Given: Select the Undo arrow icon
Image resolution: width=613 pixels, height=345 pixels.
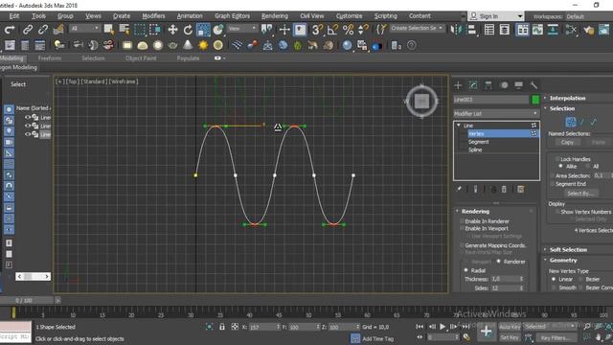Looking at the screenshot, I should coord(10,30).
